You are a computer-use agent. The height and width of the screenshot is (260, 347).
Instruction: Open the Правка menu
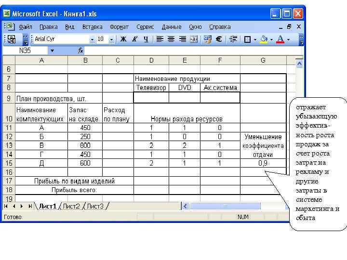coord(49,27)
